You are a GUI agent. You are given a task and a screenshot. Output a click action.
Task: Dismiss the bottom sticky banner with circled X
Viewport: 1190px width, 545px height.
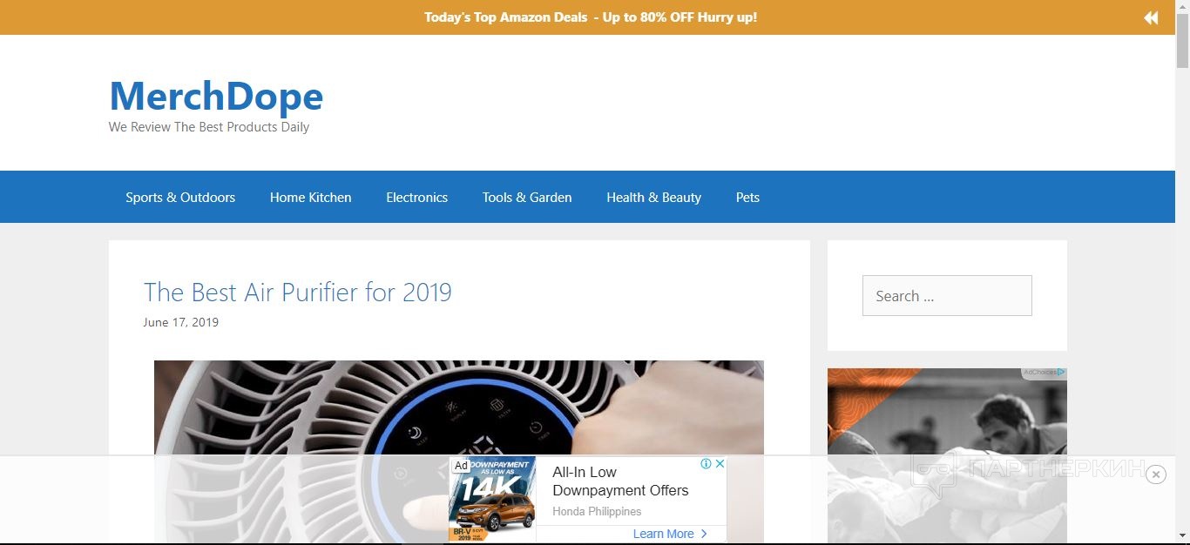pyautogui.click(x=1156, y=474)
